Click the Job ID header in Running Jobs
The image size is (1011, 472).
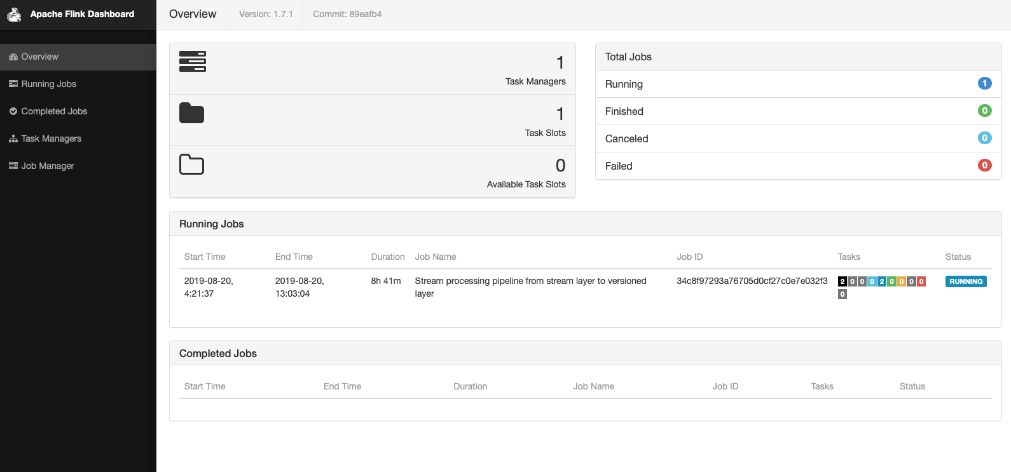690,257
